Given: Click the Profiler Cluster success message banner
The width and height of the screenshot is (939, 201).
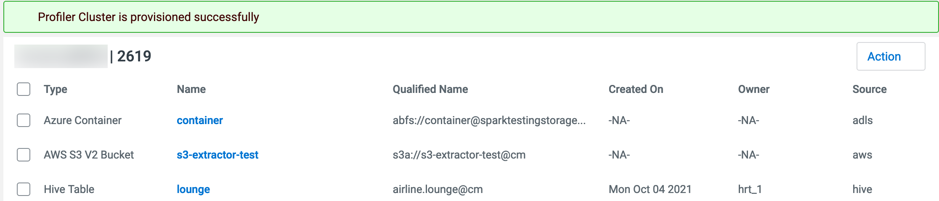Looking at the screenshot, I should pos(148,17).
